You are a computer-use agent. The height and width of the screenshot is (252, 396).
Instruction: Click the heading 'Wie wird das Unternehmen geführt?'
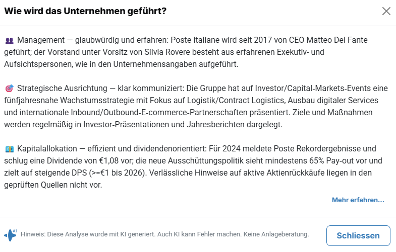(x=86, y=11)
